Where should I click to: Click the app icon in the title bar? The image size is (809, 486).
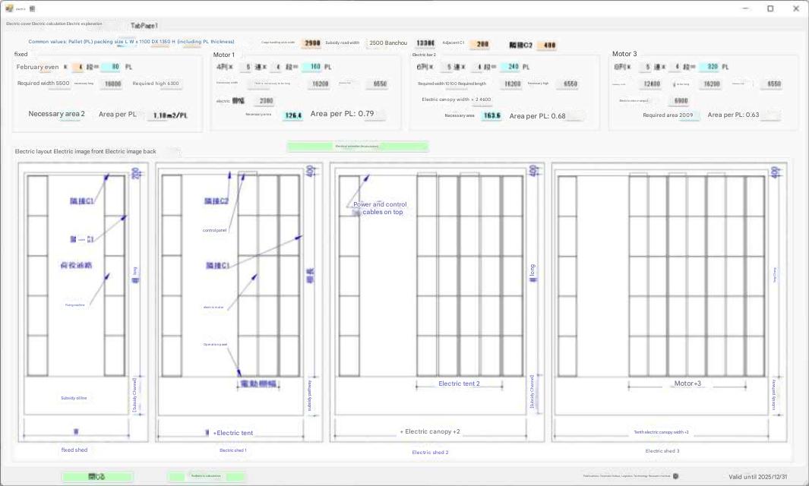[9, 8]
